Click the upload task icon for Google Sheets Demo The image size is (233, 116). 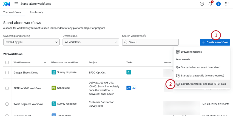[x=129, y=72]
